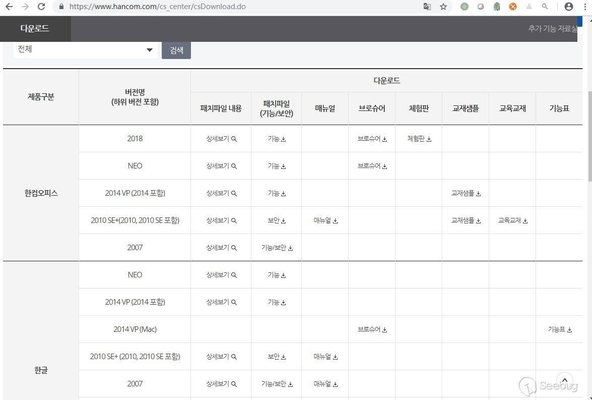Click the padlock site security icon
The width and height of the screenshot is (592, 400).
[61, 7]
